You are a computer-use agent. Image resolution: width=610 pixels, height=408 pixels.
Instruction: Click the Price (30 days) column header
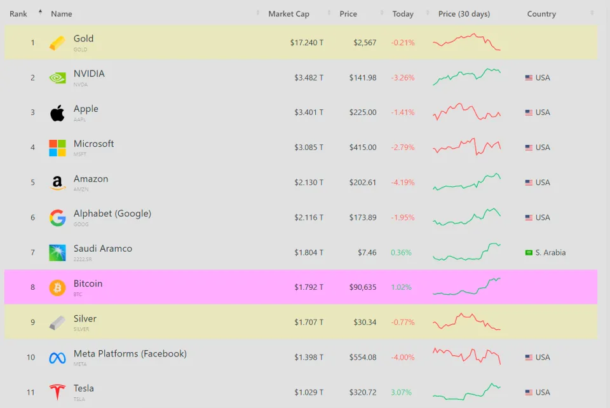[464, 13]
